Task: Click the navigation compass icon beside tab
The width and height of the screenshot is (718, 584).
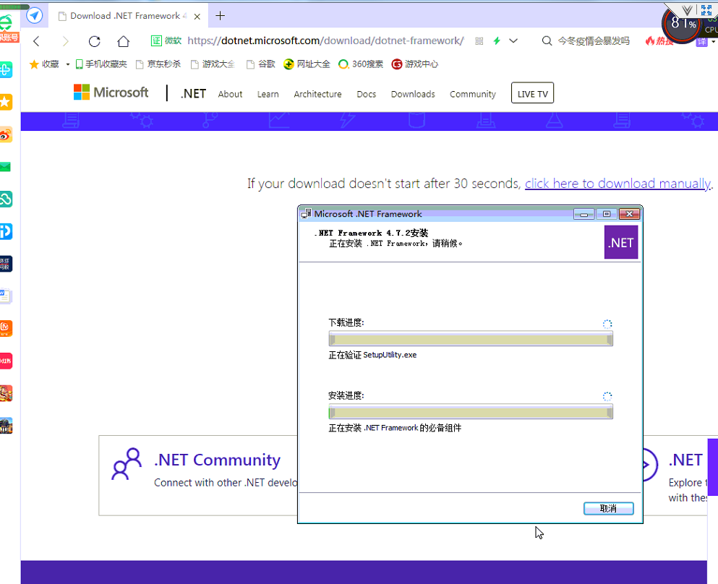Action: pyautogui.click(x=34, y=16)
